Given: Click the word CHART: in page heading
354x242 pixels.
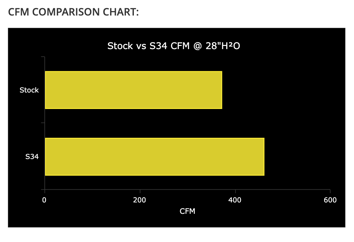Looking at the screenshot, I should [x=122, y=13].
